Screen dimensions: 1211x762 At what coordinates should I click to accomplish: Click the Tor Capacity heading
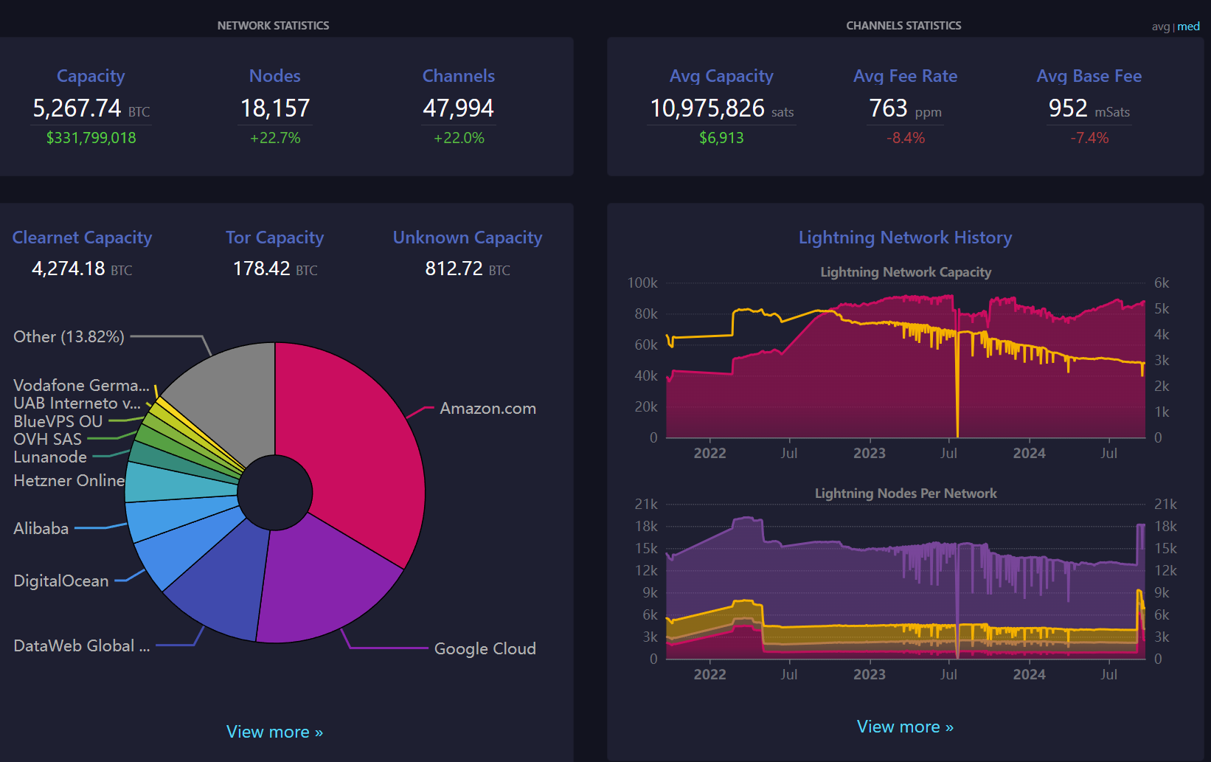coord(274,238)
